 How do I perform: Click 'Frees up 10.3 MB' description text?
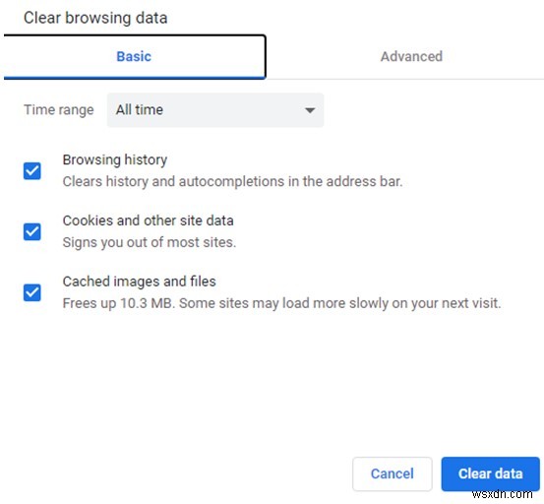click(281, 303)
